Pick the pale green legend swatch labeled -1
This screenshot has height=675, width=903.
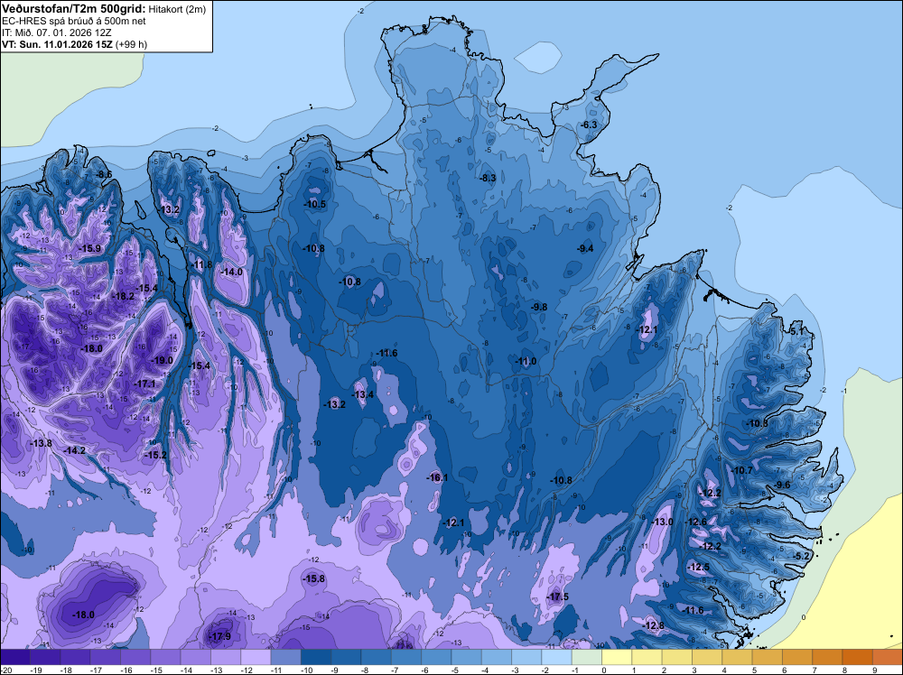pyautogui.click(x=587, y=657)
